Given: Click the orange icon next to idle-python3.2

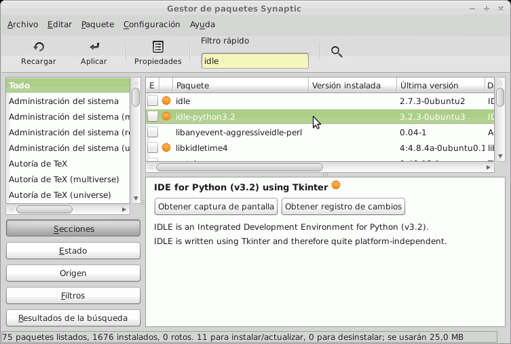Looking at the screenshot, I should [166, 116].
